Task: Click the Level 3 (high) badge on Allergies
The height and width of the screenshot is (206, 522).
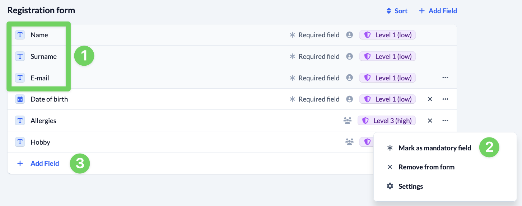Action: (387, 121)
